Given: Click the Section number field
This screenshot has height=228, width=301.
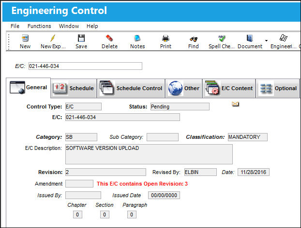Looking at the screenshot, I should [105, 215].
